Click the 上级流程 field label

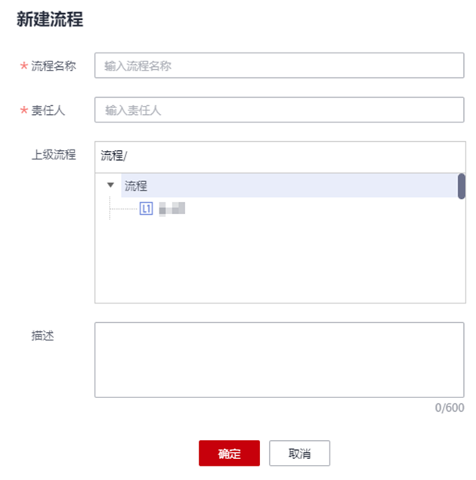click(x=53, y=155)
